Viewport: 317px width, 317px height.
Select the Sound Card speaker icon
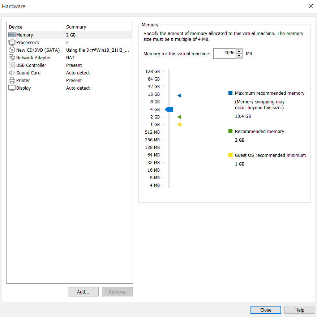12,73
